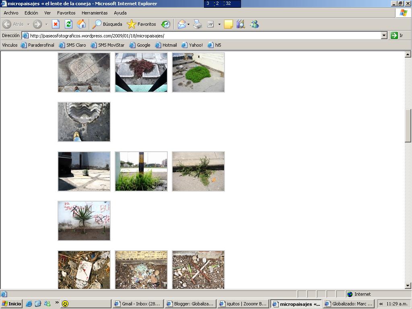This screenshot has width=412, height=309.
Task: Click the yellow smiley taskbar icon
Action: [x=65, y=304]
